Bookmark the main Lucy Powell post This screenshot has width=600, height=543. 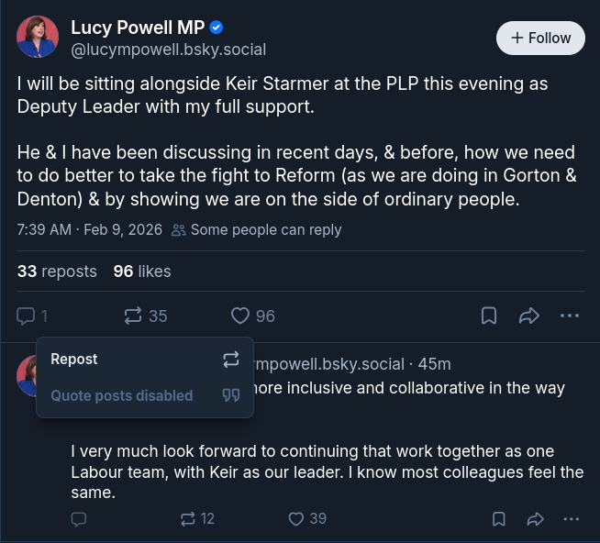point(489,316)
